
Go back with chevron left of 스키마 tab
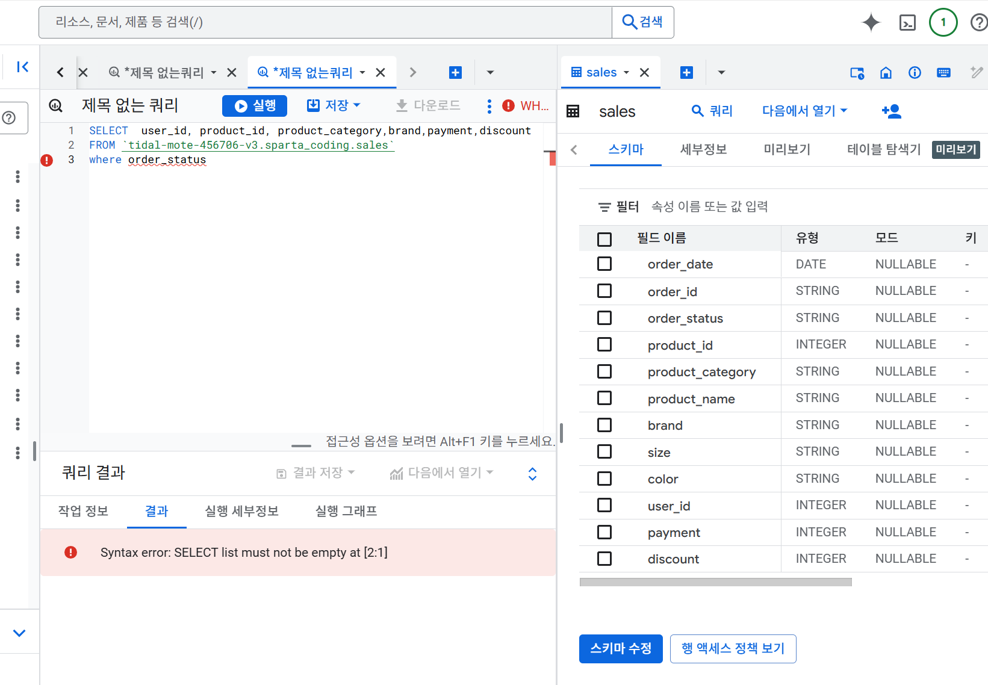pyautogui.click(x=574, y=149)
